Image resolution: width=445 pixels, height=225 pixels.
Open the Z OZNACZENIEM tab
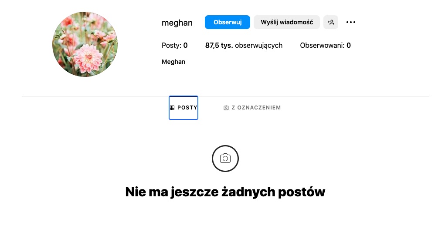point(252,108)
